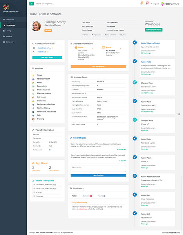Click the diamond handle on right page edge
The image size is (183, 235).
[x=179, y=114]
